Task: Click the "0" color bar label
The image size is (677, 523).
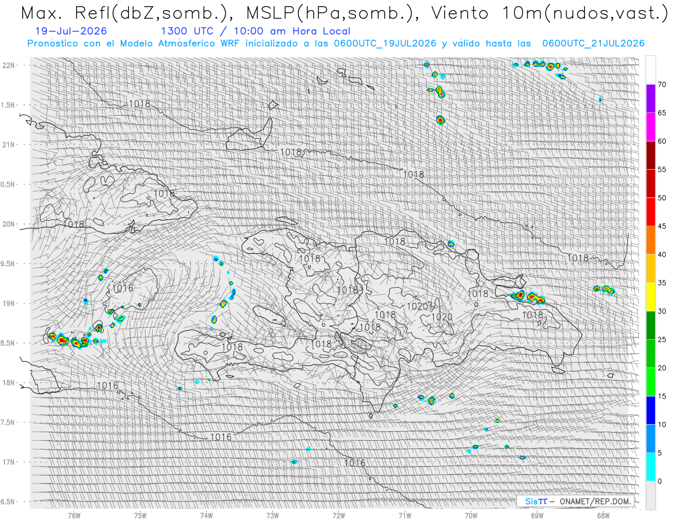Action: 660,481
